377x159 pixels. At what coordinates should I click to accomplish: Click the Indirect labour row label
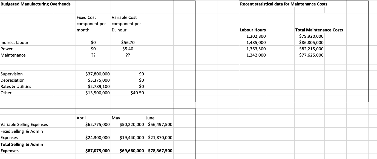[15, 43]
